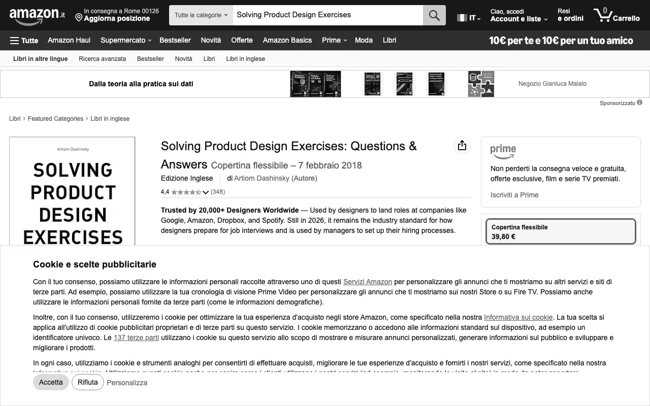Click the search text input field
Viewport: 650px width, 406px height.
[x=328, y=15]
